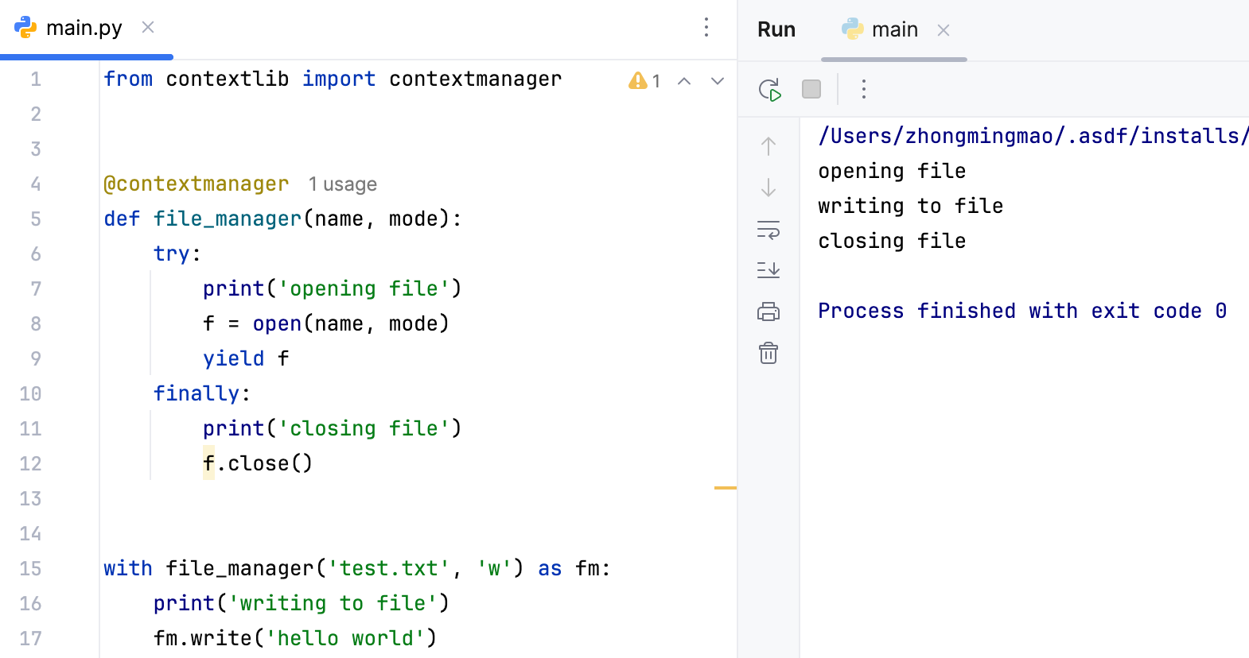Toggle Soft-Wrap in the console

tap(768, 230)
